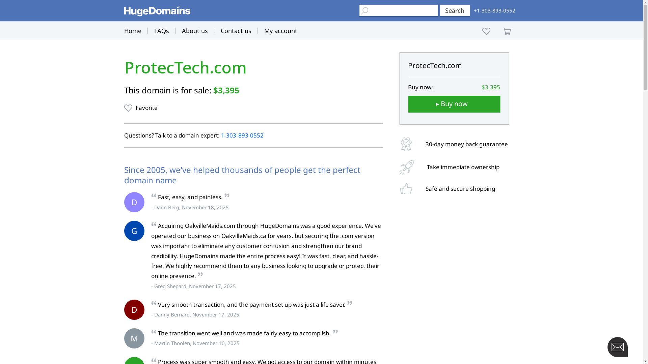The image size is (648, 364).
Task: Click the HugeDomains logo
Action: [157, 11]
